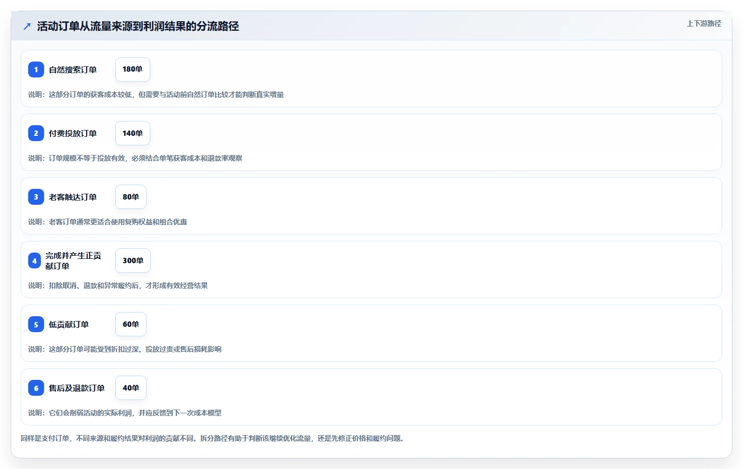The width and height of the screenshot is (743, 469).
Task: Select step number 6 badge for 售后及退款订单
Action: tap(36, 388)
